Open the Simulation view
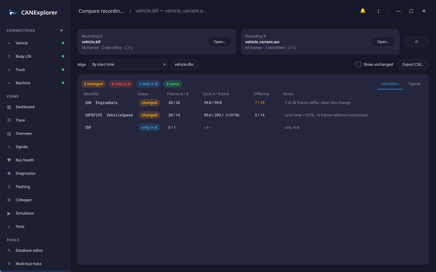Screen dimensions: 436x272 coord(35,213)
